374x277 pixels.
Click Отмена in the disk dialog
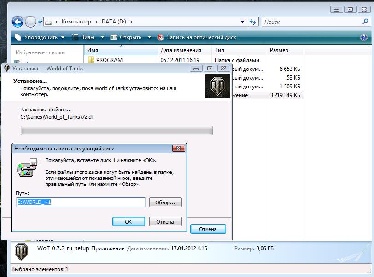pyautogui.click(x=165, y=222)
